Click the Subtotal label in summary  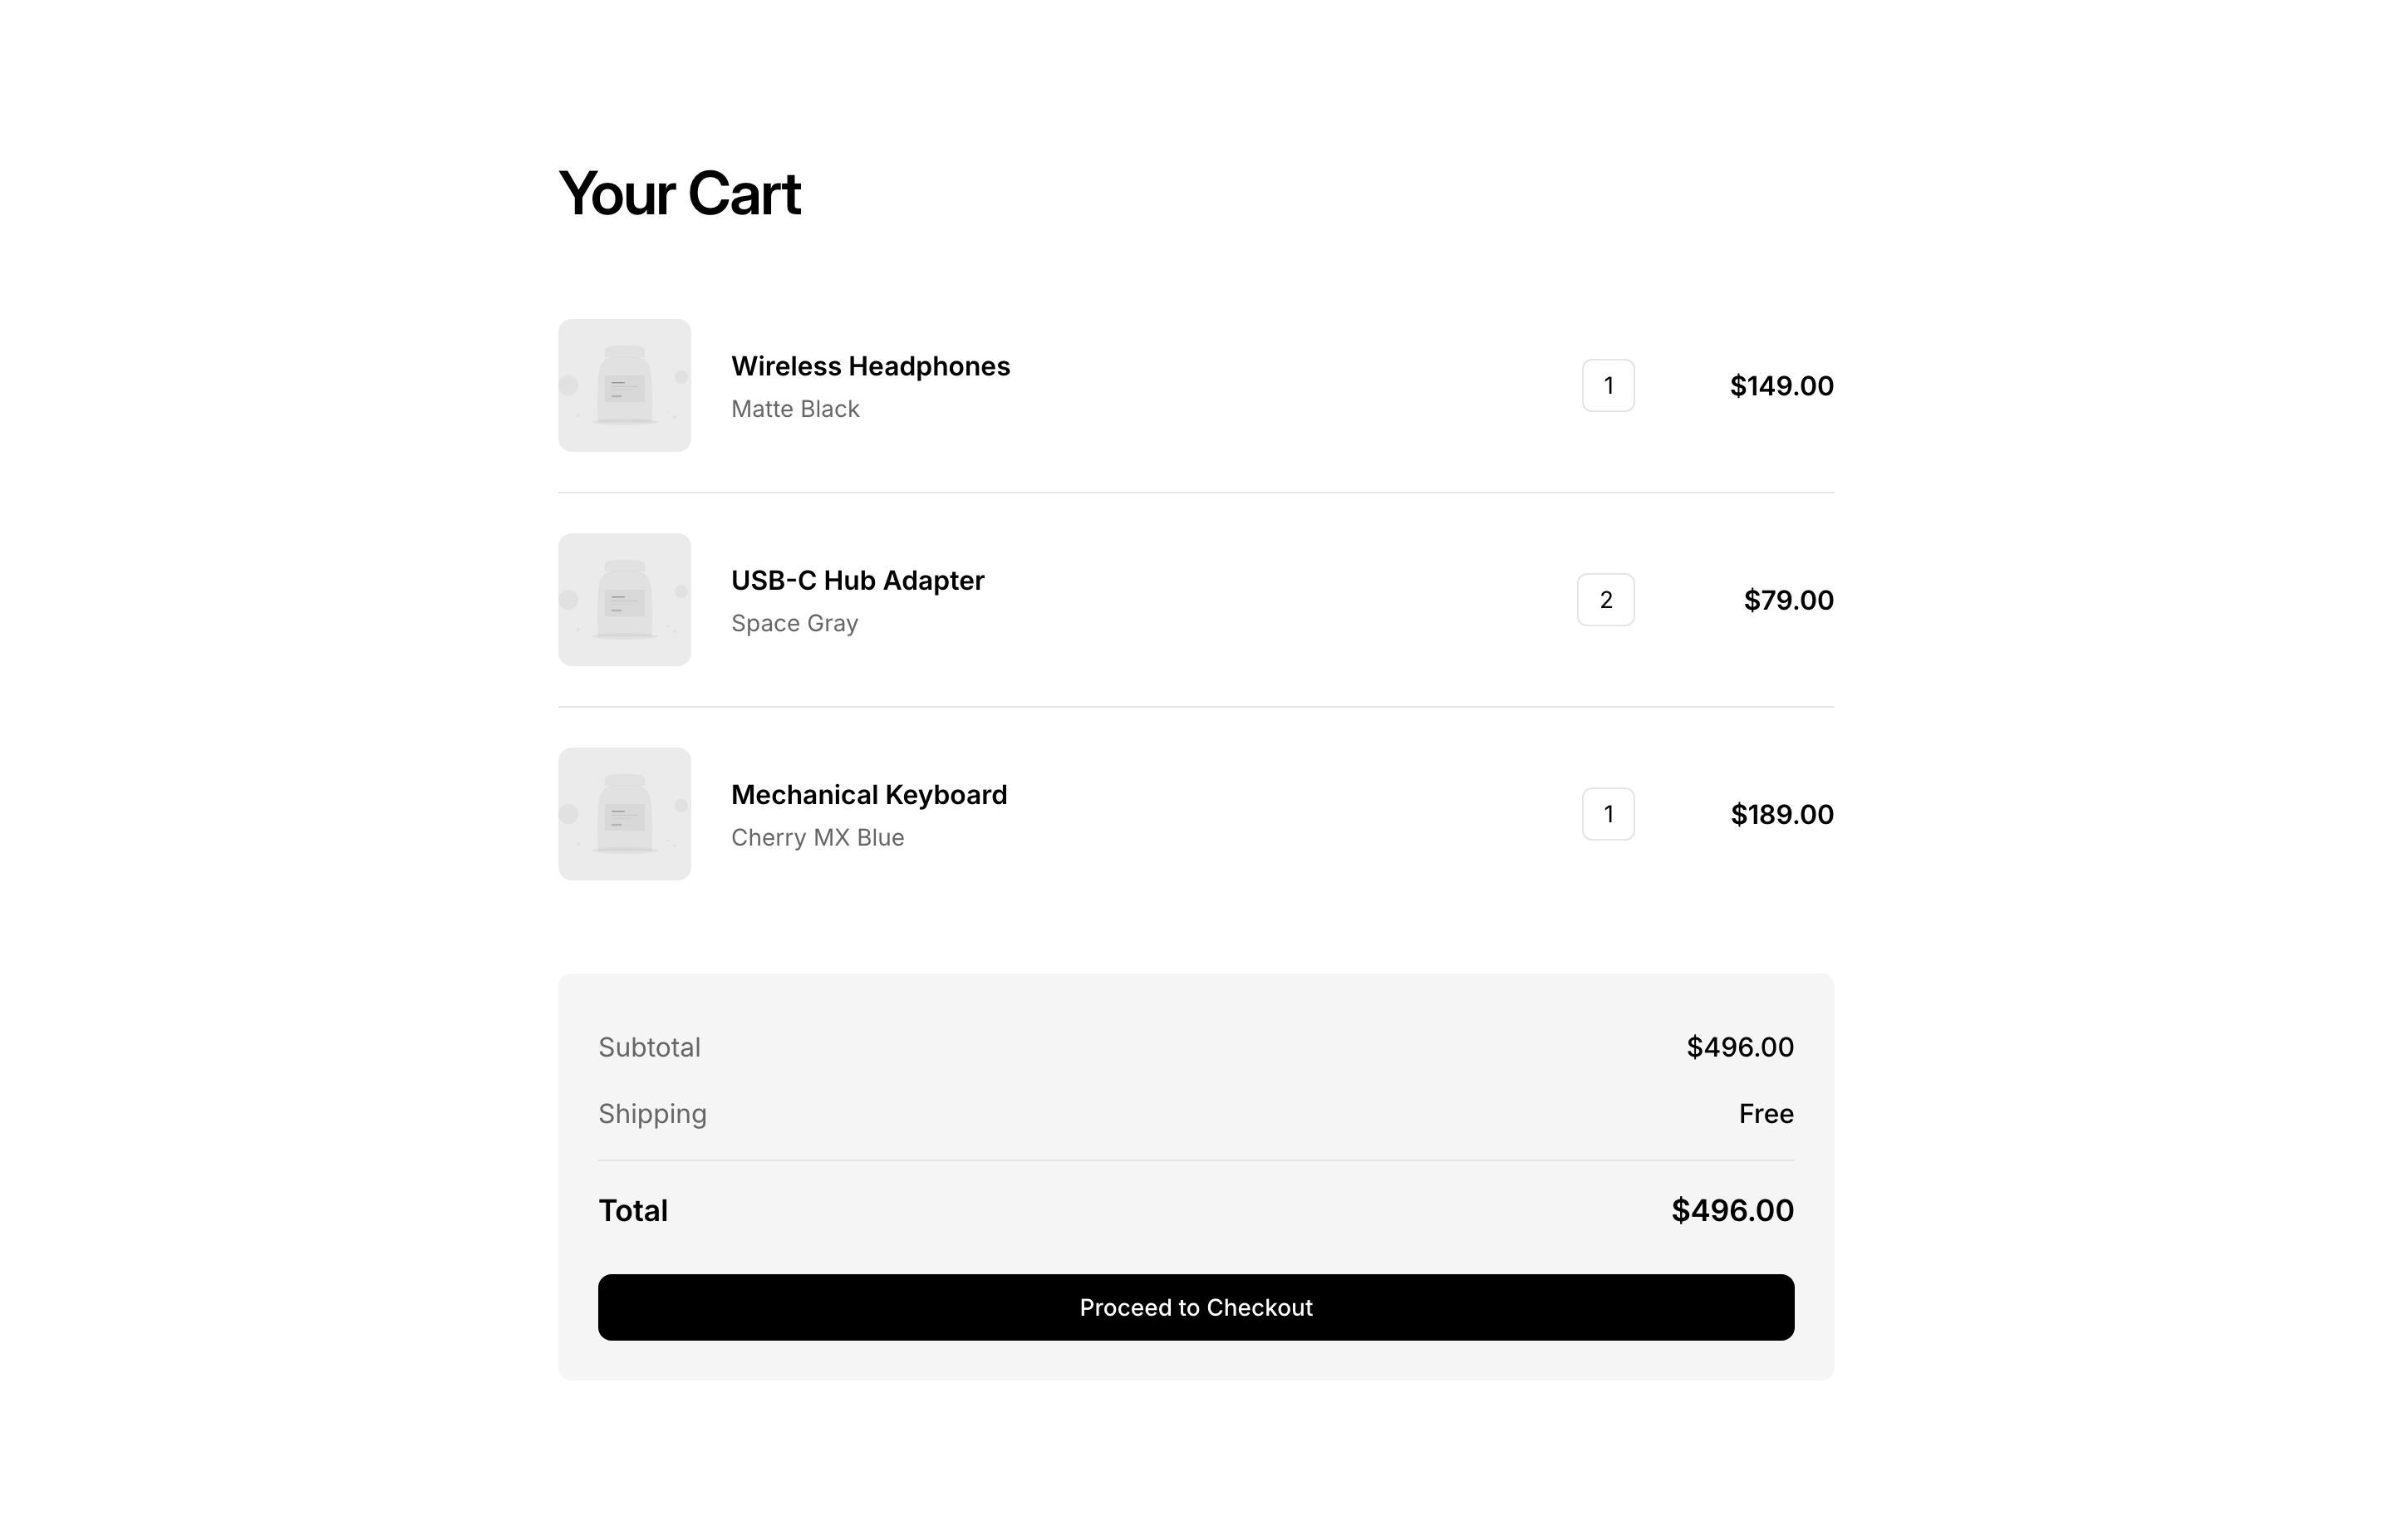(649, 1047)
